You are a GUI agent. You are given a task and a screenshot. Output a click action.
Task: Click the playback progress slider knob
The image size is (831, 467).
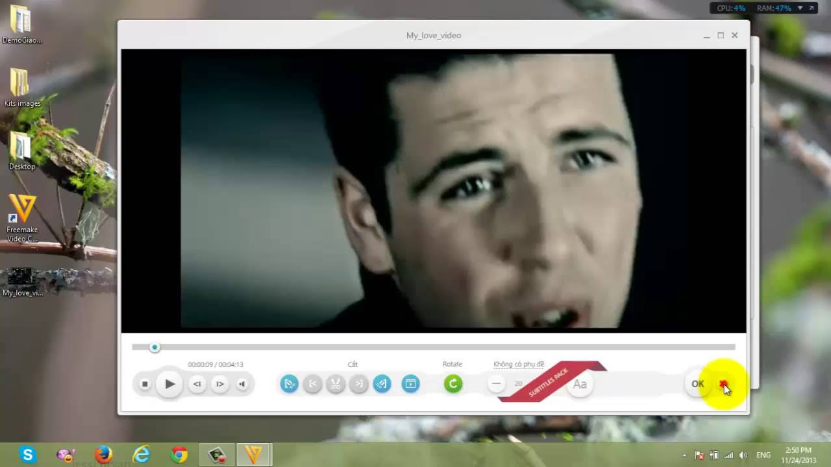(155, 348)
